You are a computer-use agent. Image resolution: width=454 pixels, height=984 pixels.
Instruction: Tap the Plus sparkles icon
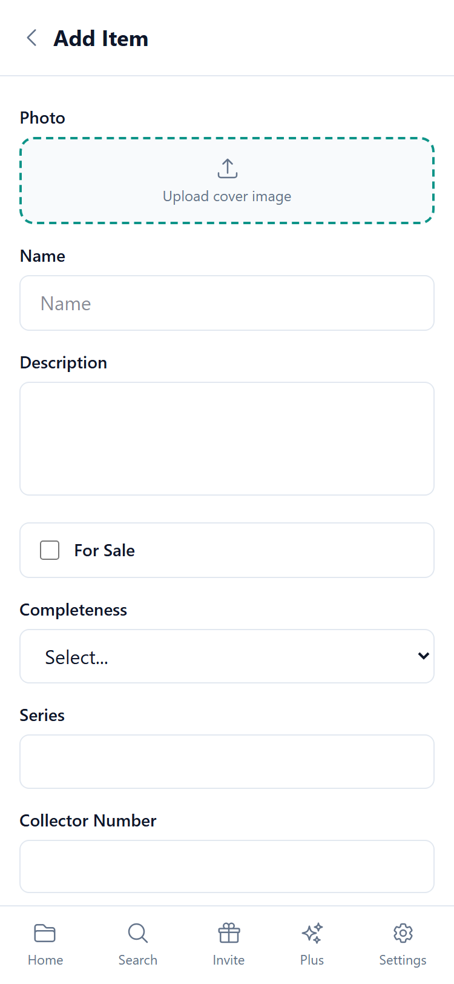coord(312,932)
